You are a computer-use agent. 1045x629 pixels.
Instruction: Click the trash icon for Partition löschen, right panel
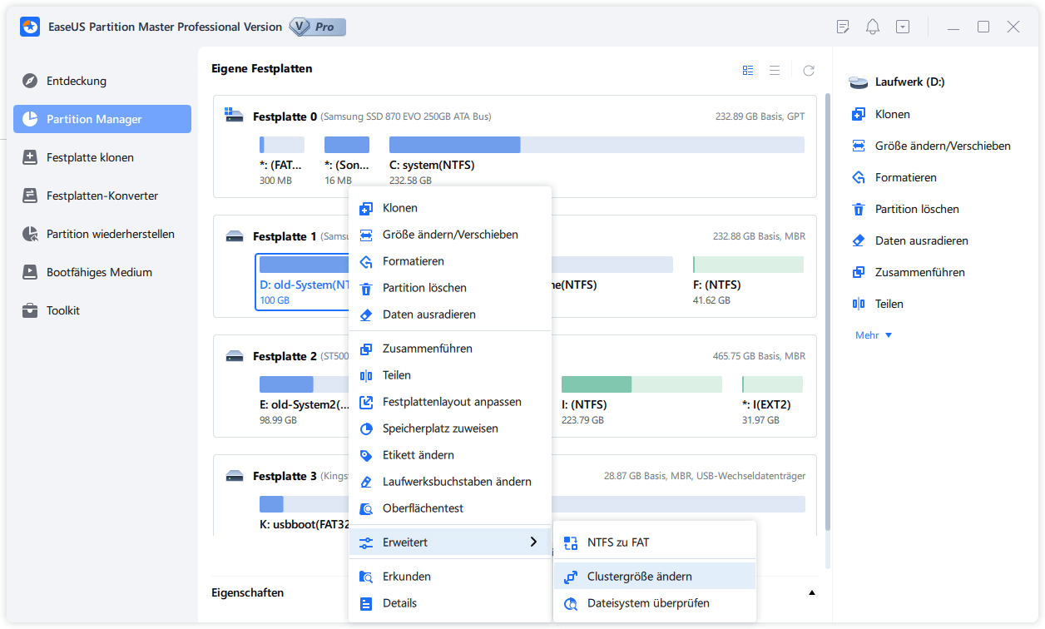(859, 209)
